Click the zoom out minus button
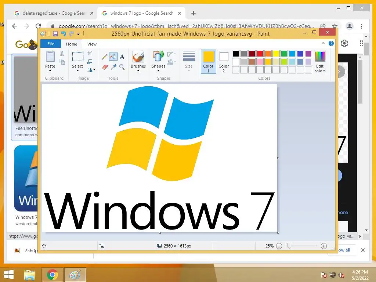Image resolution: width=376 pixels, height=282 pixels. (x=279, y=246)
